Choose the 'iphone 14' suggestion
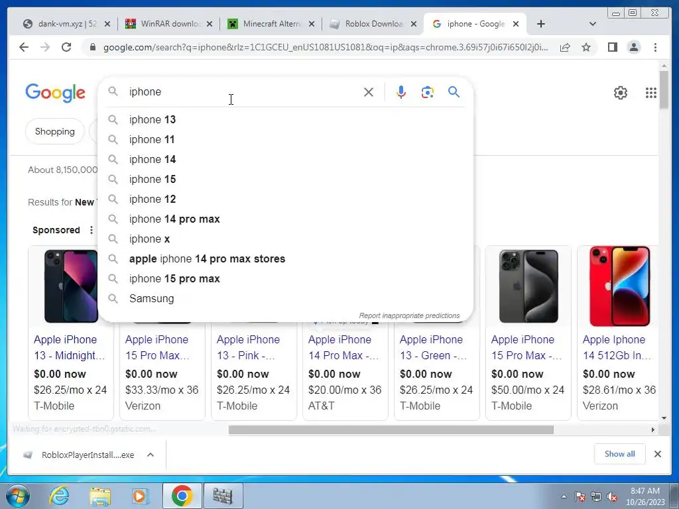The width and height of the screenshot is (679, 509). click(286, 159)
